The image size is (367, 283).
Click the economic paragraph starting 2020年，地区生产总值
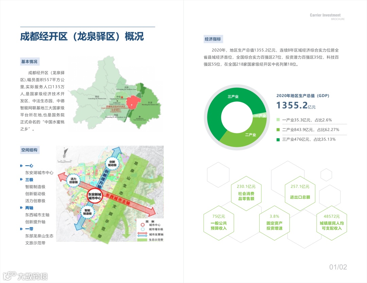(271, 57)
